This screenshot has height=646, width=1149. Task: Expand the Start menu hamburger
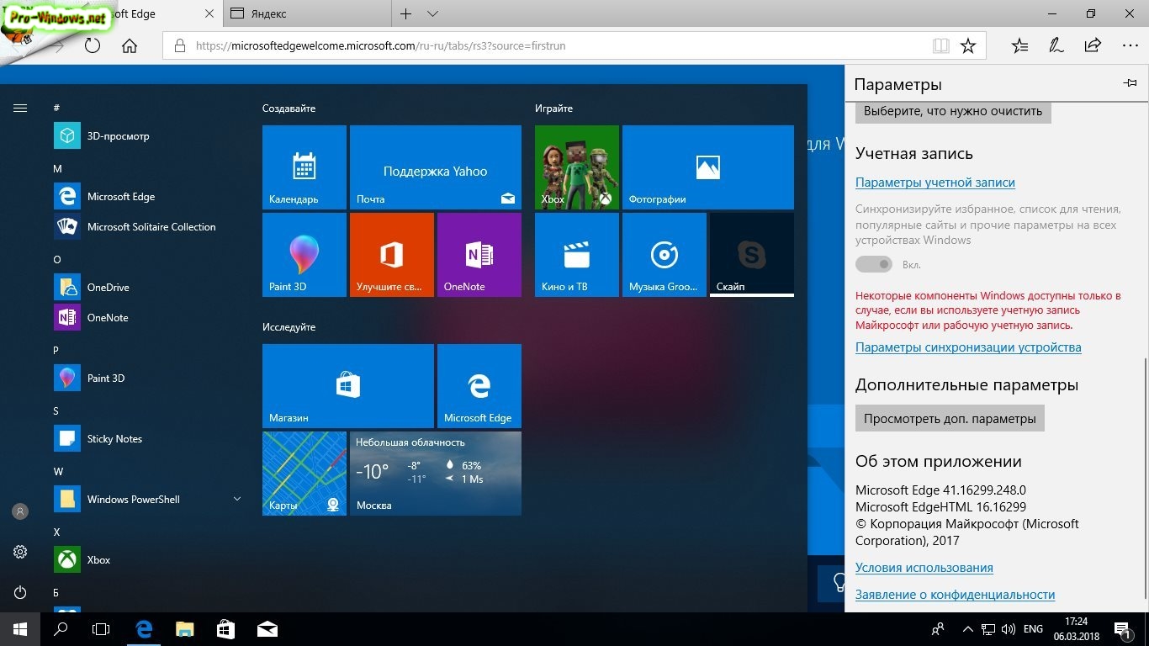click(x=20, y=108)
